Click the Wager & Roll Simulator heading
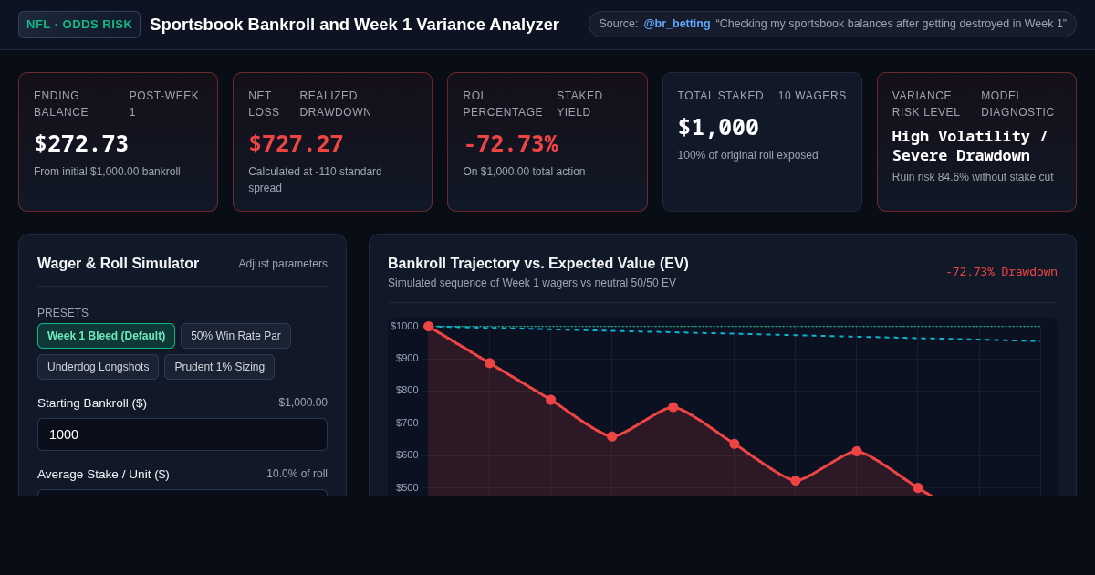 click(118, 264)
